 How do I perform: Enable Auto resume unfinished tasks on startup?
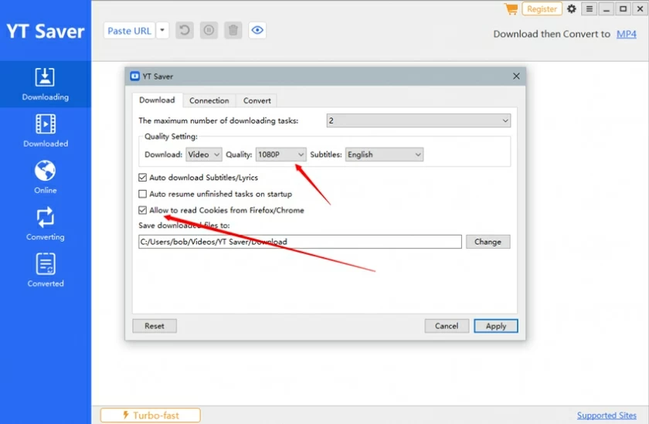(x=142, y=194)
